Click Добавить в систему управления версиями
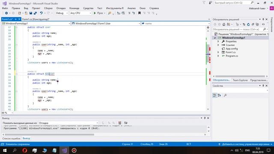 245,144
